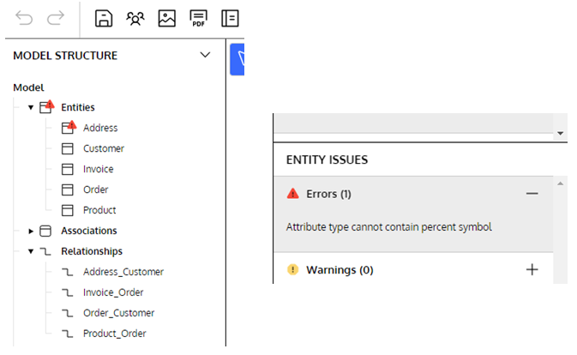Collapse the Errors section minus button

click(532, 194)
